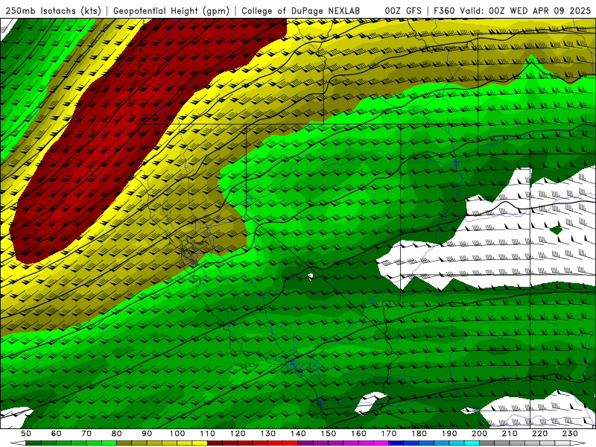Click the 180 label on the color scale

coord(419,434)
